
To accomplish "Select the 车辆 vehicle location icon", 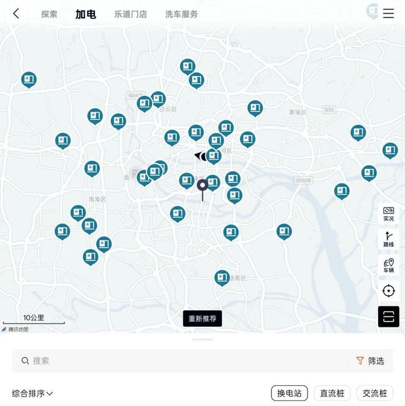I will [388, 265].
